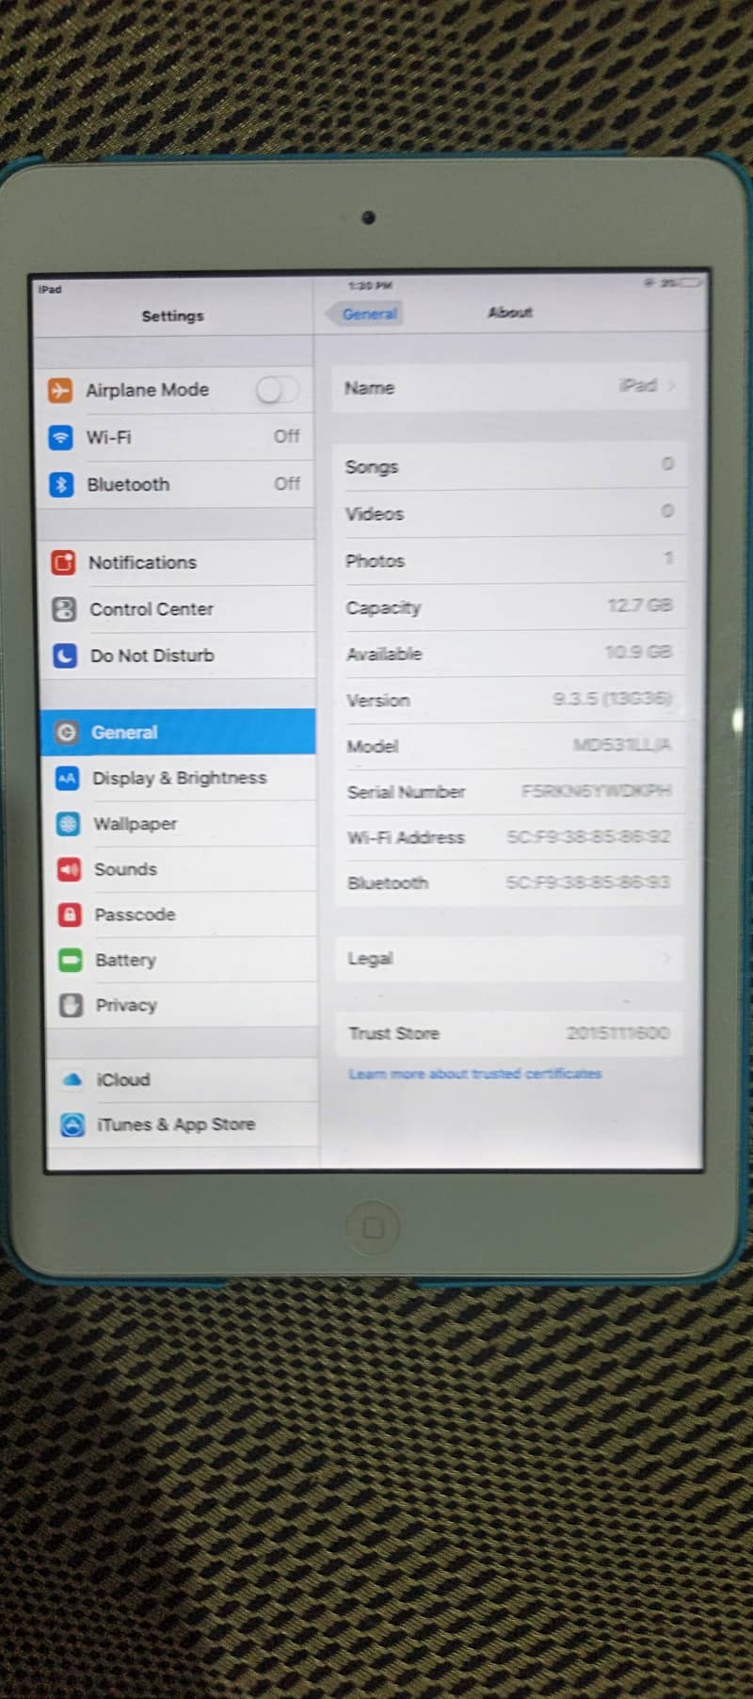This screenshot has width=753, height=1699.
Task: Tap the Display & Brightness icon
Action: (67, 778)
